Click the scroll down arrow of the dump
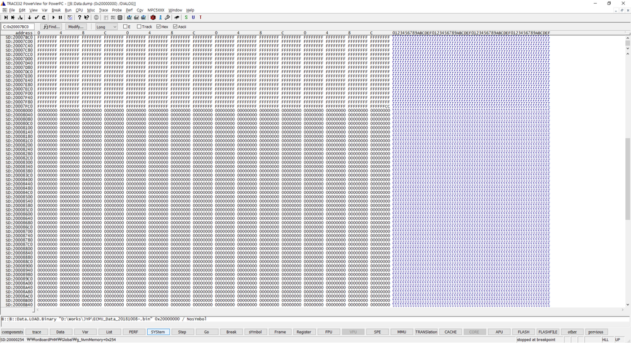 (627, 304)
